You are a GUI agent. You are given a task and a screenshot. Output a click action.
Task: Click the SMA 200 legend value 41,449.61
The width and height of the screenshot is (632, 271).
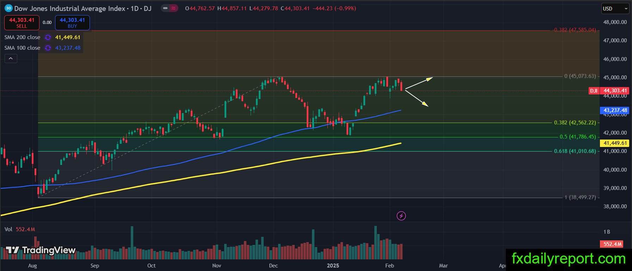tap(68, 37)
